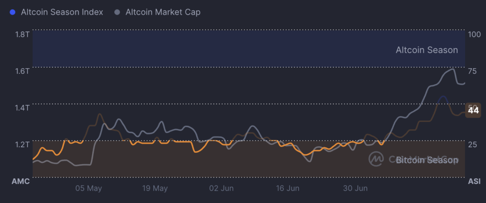Click the ASI axis title
Image resolution: width=486 pixels, height=203 pixels.
point(474,181)
